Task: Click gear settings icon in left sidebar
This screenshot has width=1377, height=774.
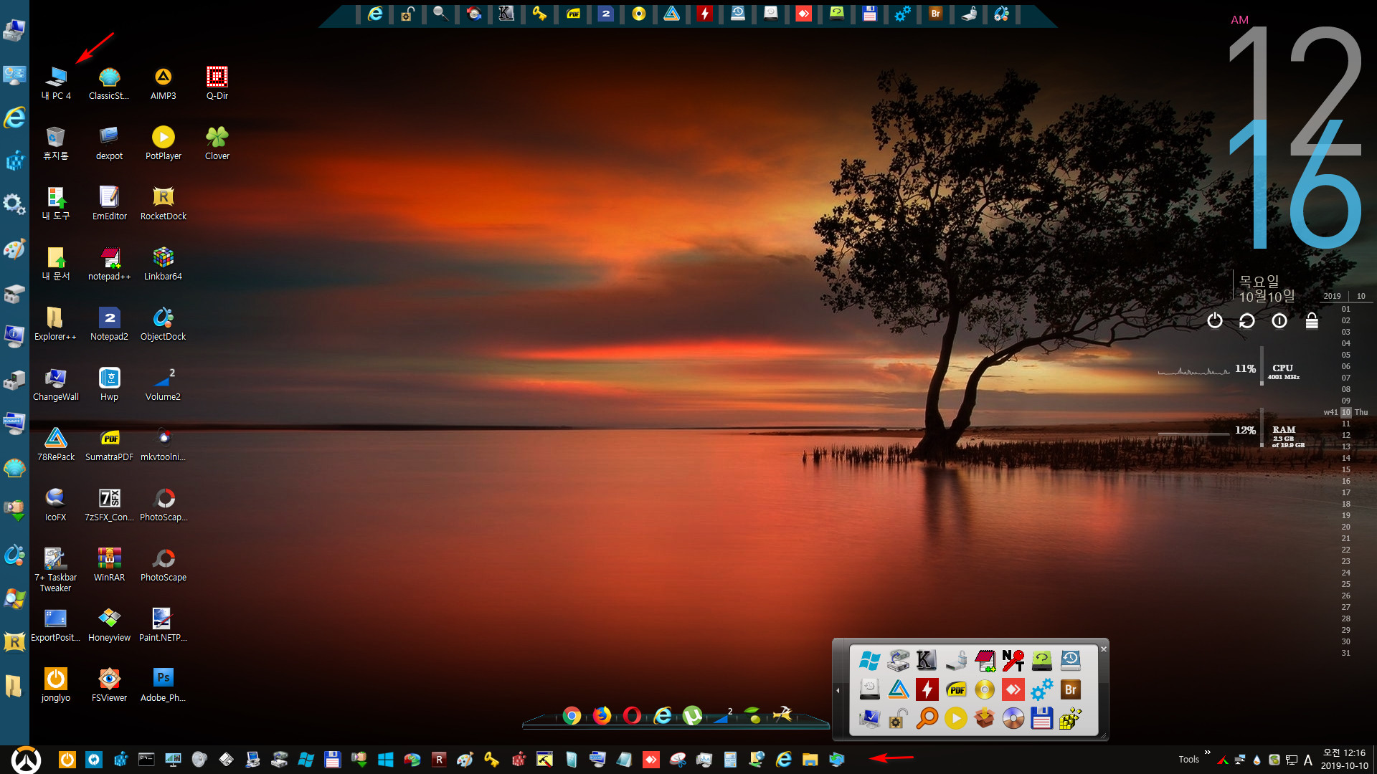Action: coord(14,204)
